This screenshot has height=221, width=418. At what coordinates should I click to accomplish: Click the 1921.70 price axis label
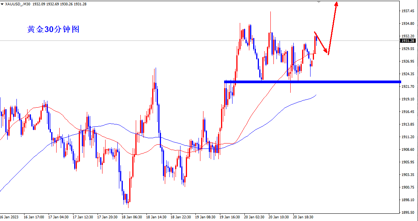pos(408,87)
